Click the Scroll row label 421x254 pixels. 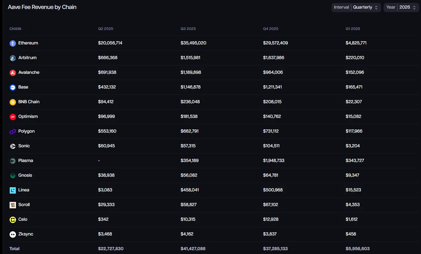(x=24, y=205)
